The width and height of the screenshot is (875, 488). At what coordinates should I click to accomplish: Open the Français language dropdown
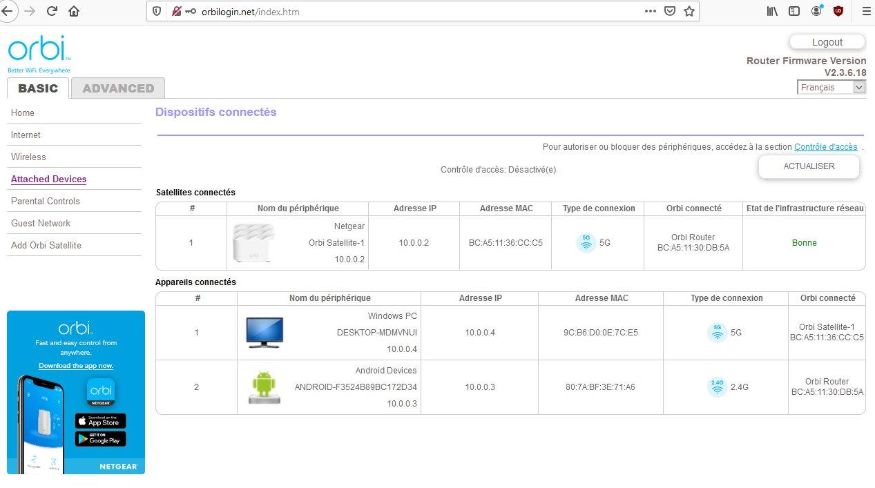831,88
